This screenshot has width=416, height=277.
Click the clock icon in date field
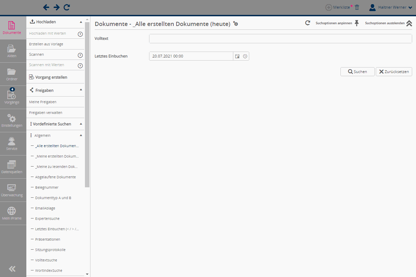tap(245, 56)
